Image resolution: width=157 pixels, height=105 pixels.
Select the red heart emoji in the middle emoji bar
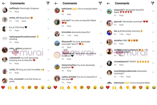pos(55,87)
